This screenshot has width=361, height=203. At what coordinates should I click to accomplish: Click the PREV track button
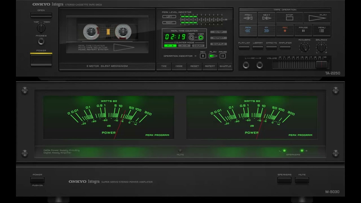(x=248, y=18)
